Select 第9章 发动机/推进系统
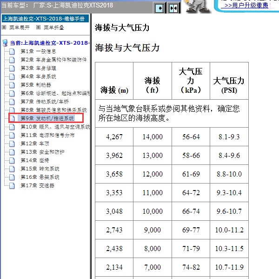The height and width of the screenshot is (279, 279). point(47,118)
